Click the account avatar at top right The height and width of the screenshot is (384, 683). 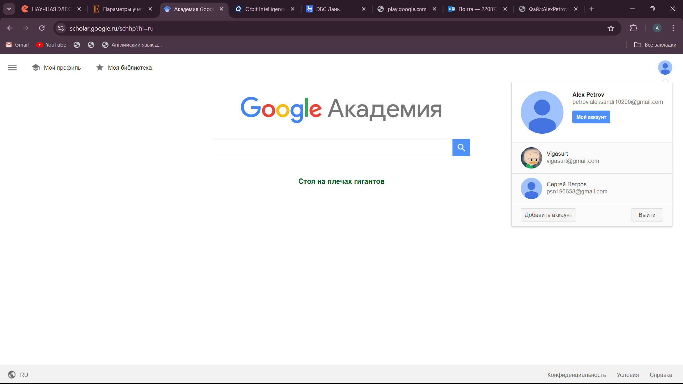pos(665,68)
